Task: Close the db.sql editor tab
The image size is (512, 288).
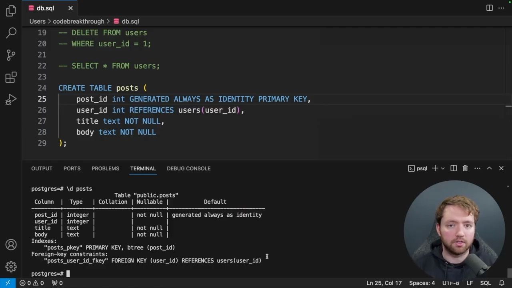Action: (70, 8)
